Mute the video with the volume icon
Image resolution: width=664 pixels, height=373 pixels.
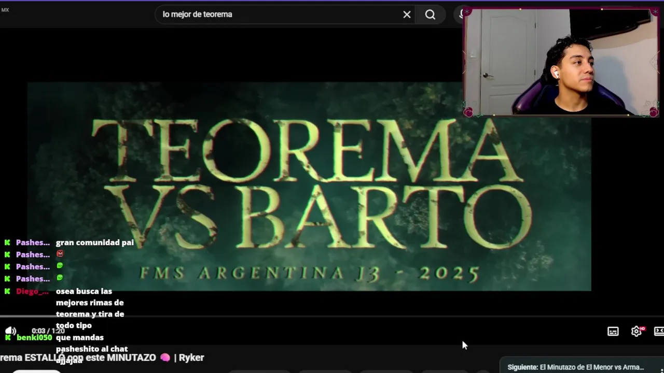(10, 331)
